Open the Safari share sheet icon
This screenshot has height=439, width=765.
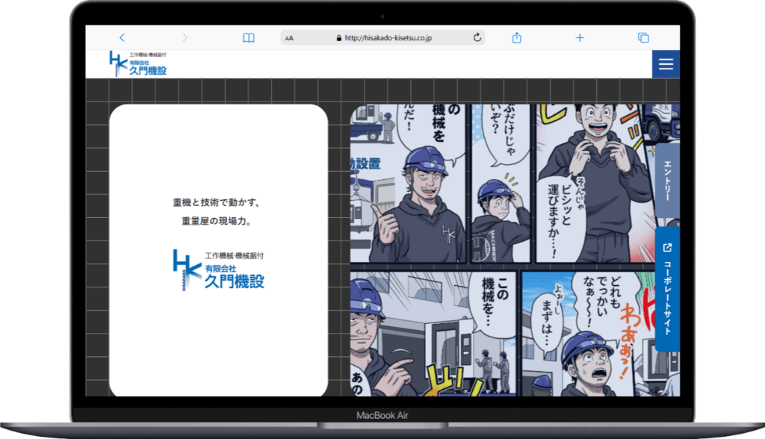[517, 37]
